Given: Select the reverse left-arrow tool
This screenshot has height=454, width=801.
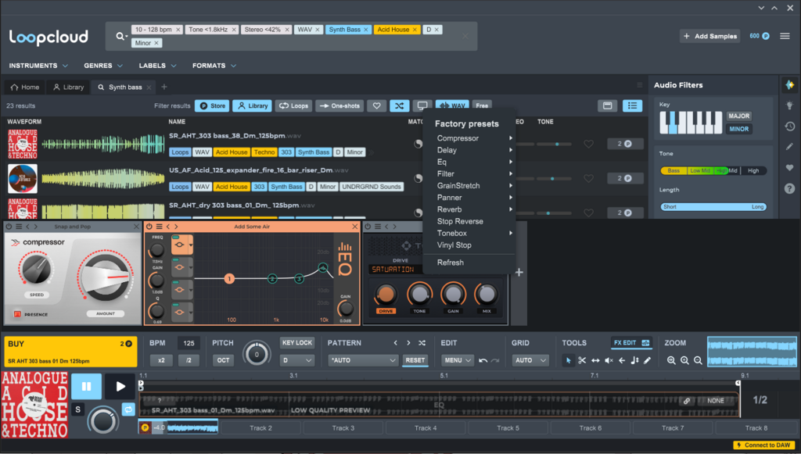Looking at the screenshot, I should coord(622,360).
